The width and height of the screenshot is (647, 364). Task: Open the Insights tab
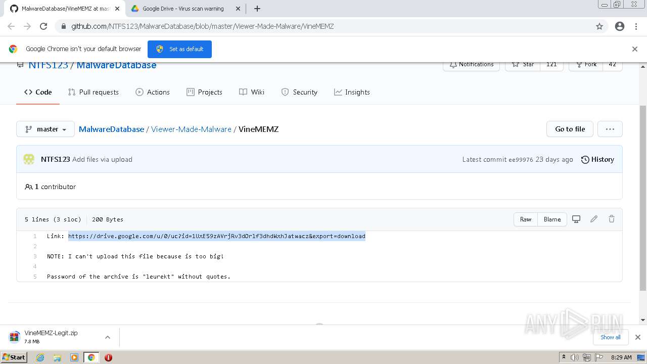352,92
